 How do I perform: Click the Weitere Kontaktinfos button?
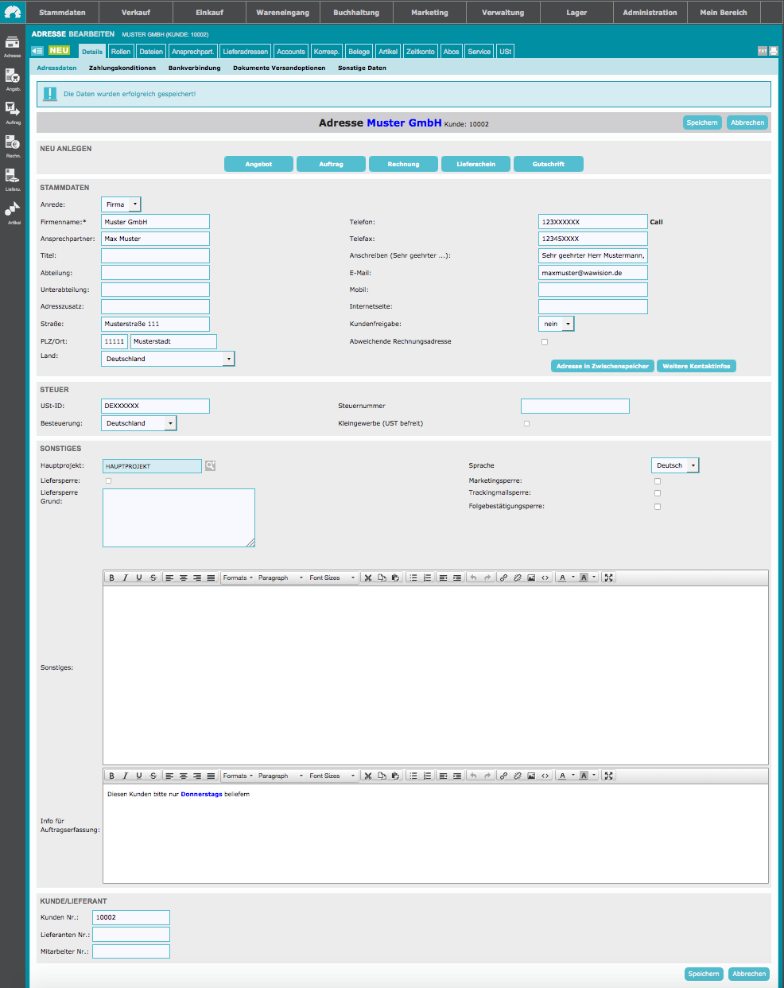click(x=696, y=366)
